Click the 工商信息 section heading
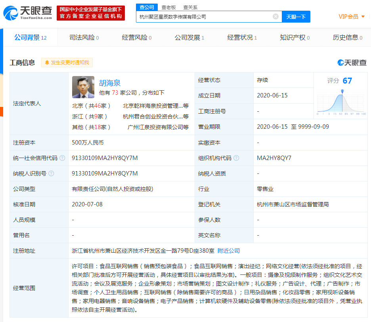The height and width of the screenshot is (322, 371). pyautogui.click(x=22, y=63)
